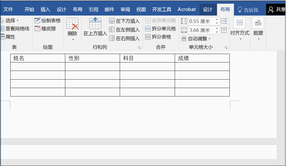Image resolution: width=286 pixels, height=166 pixels.
Task: Click the Distribute Rows icon
Action: [x=224, y=21]
